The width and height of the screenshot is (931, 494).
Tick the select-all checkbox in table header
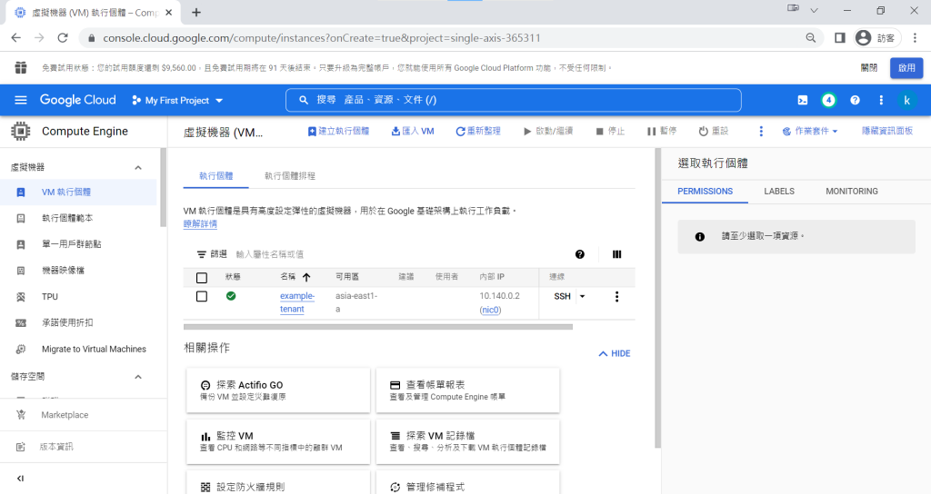(202, 278)
